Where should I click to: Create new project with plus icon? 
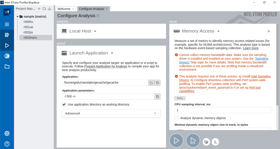click(39, 9)
